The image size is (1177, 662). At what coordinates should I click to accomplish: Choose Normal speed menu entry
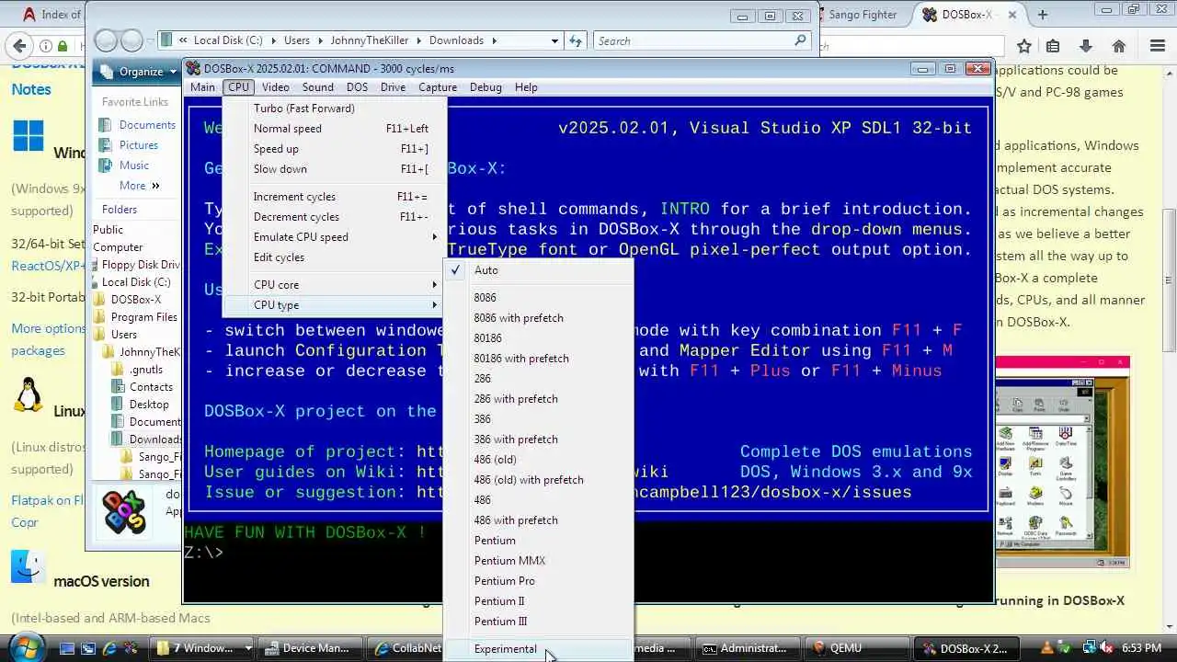click(x=337, y=129)
